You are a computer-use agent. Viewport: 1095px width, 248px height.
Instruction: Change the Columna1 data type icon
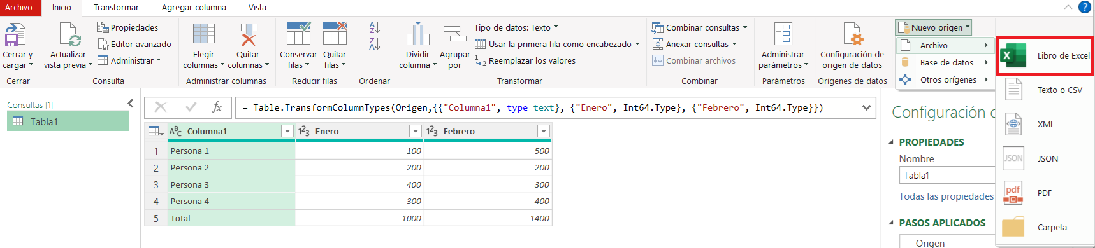tap(176, 131)
